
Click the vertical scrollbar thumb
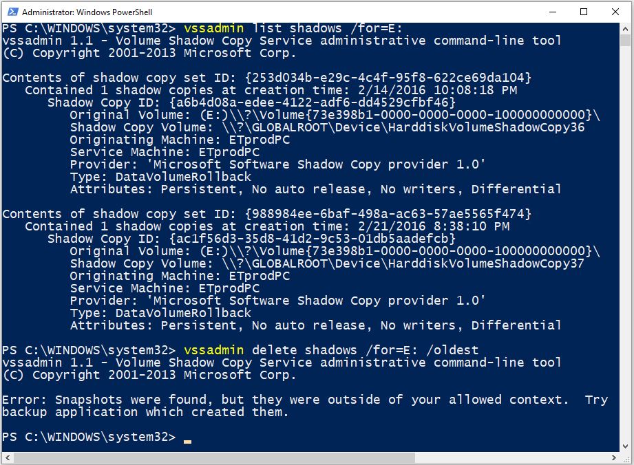coord(625,41)
